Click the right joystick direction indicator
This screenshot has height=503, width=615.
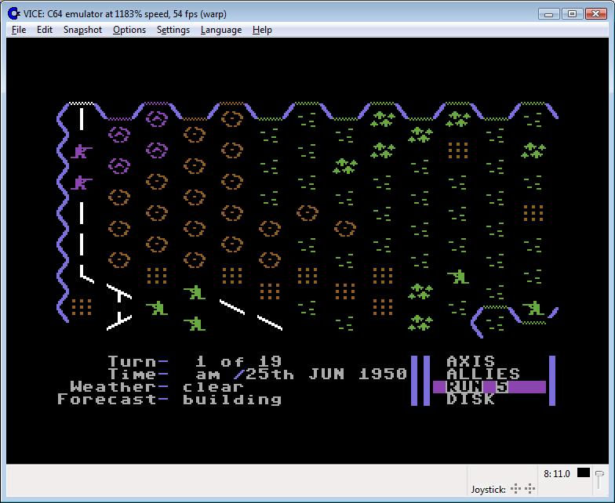[530, 489]
